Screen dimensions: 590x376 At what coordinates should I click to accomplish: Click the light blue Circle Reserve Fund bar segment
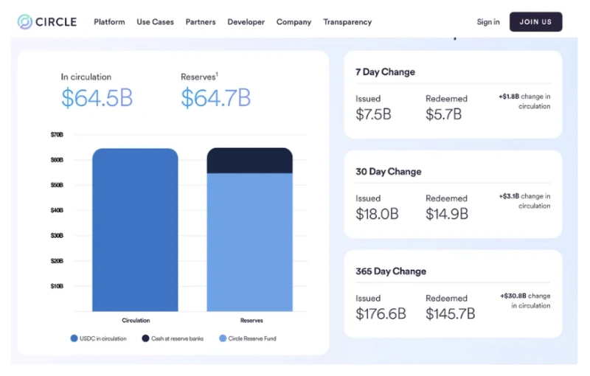pyautogui.click(x=249, y=242)
